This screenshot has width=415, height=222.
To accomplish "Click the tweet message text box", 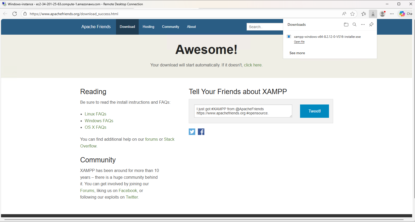I will click(243, 111).
